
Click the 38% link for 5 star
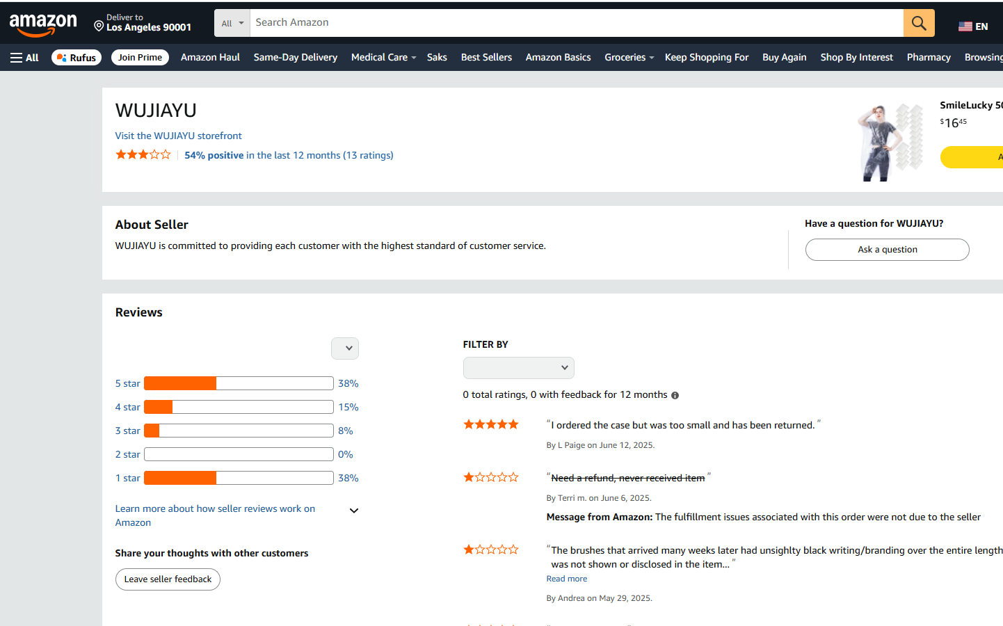(x=348, y=383)
